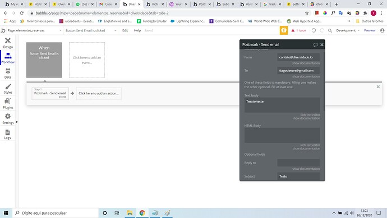Open the Workflow tab in sidebar
The image size is (387, 218).
[8, 58]
